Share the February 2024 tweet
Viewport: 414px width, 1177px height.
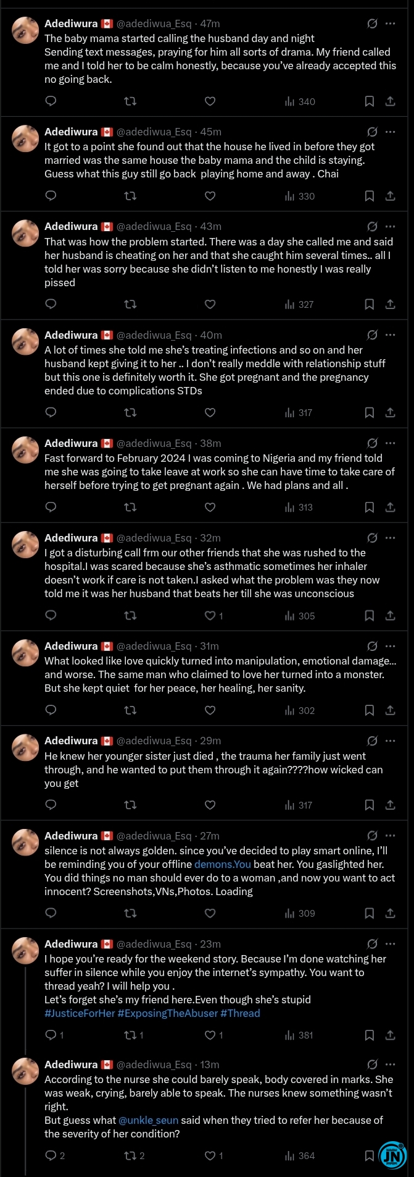tap(390, 507)
